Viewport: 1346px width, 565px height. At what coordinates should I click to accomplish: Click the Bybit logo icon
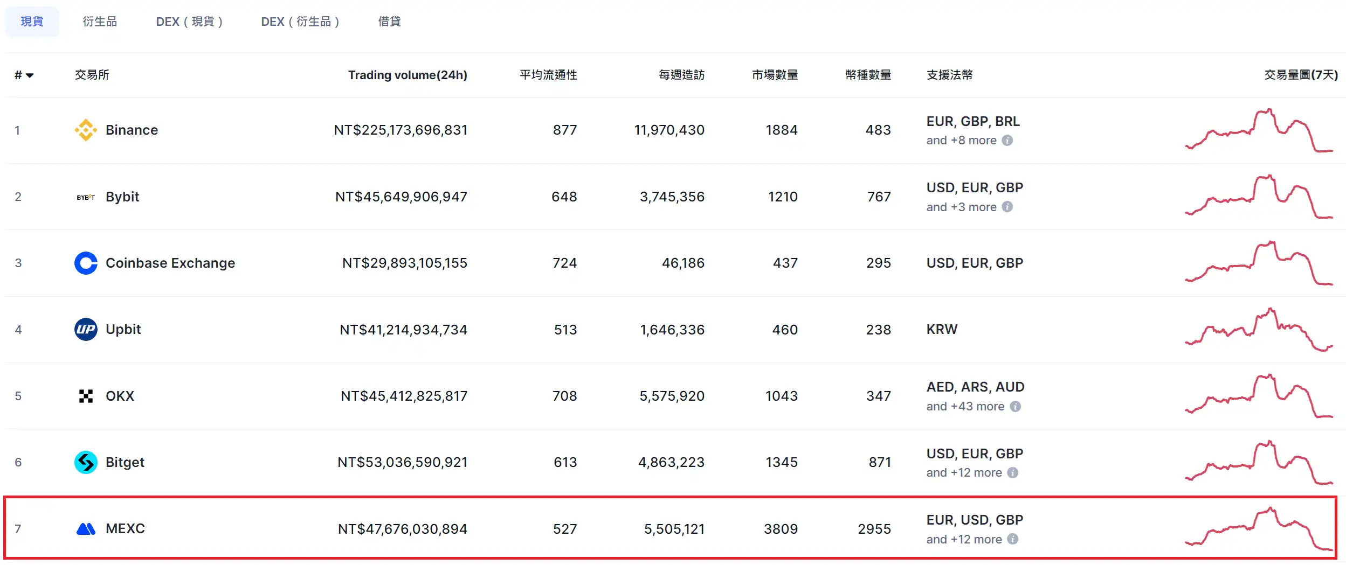tap(86, 197)
